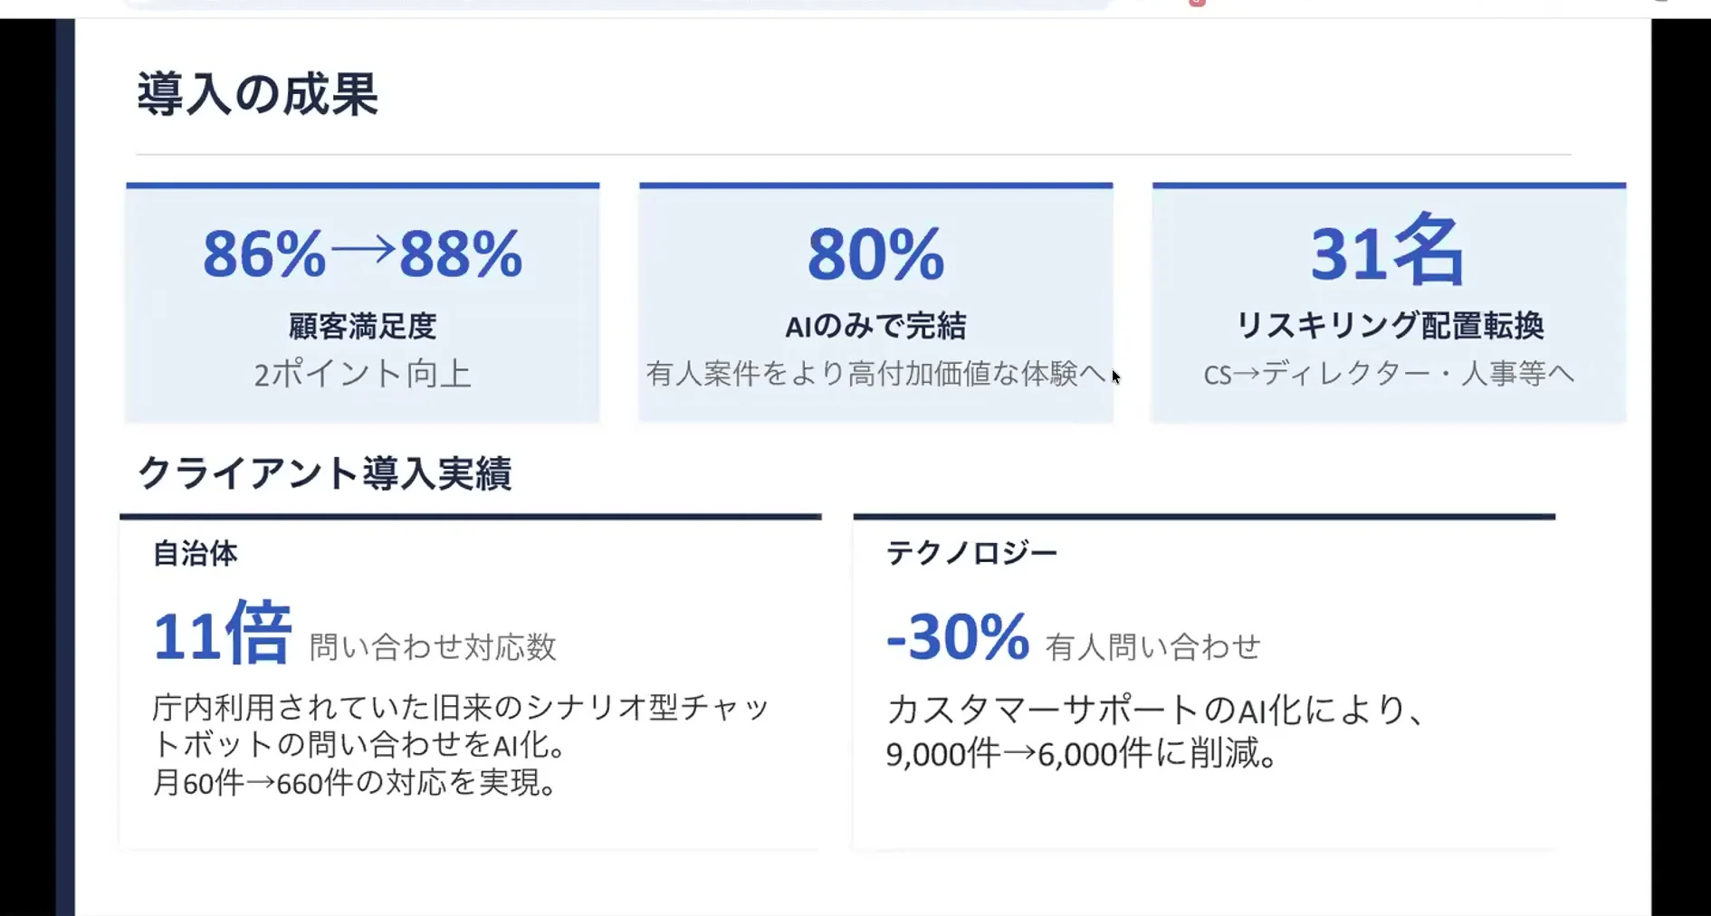Click the 有人問い合わせ label
This screenshot has width=1711, height=916.
pos(1152,647)
